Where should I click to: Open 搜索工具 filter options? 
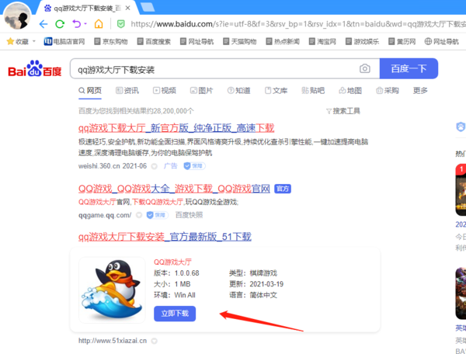click(x=343, y=111)
